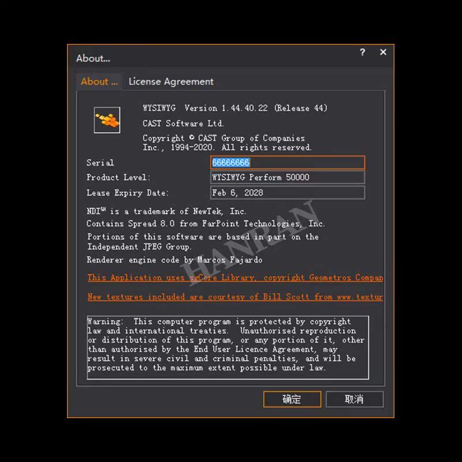
Task: Switch to the License Agreement tab
Action: tap(171, 81)
